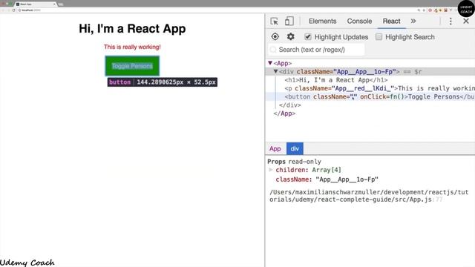Screen dimensions: 475x267
Task: Switch to the Elements tab
Action: click(x=322, y=22)
